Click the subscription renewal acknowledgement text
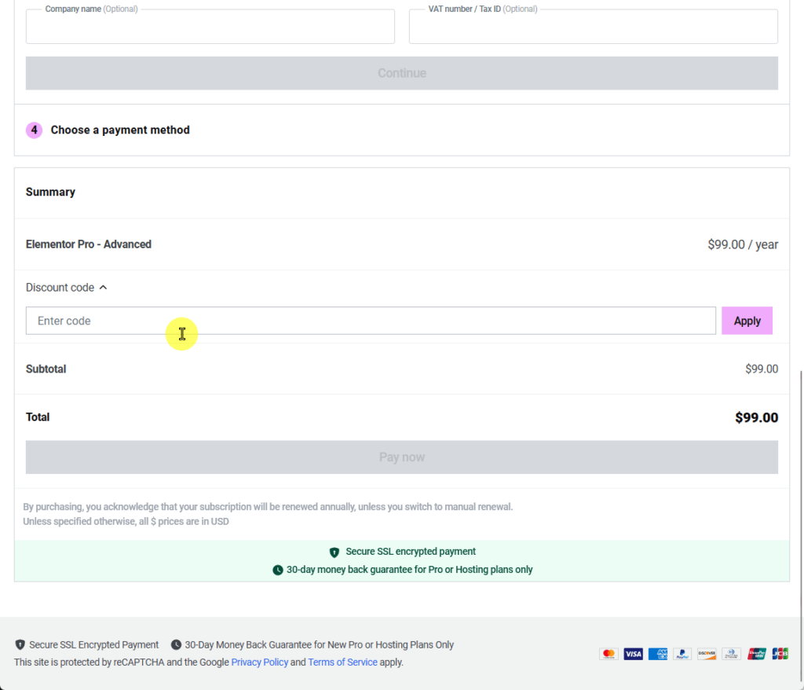 tap(268, 507)
